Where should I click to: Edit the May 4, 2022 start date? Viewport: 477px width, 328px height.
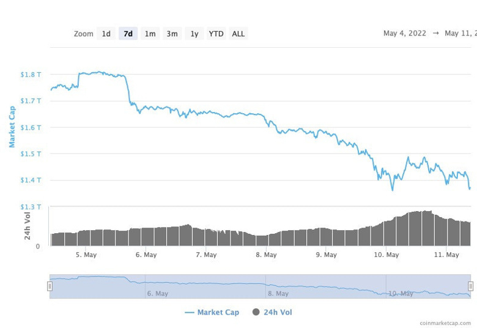405,34
